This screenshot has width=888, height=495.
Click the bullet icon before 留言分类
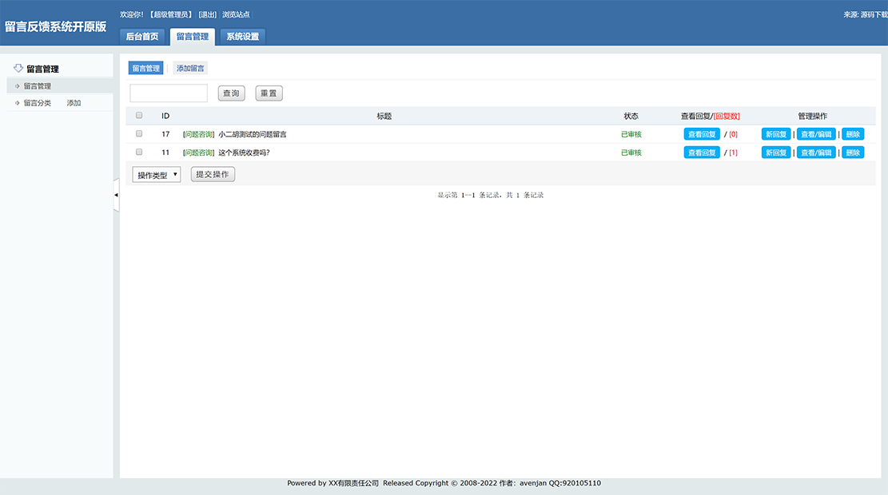click(x=18, y=103)
